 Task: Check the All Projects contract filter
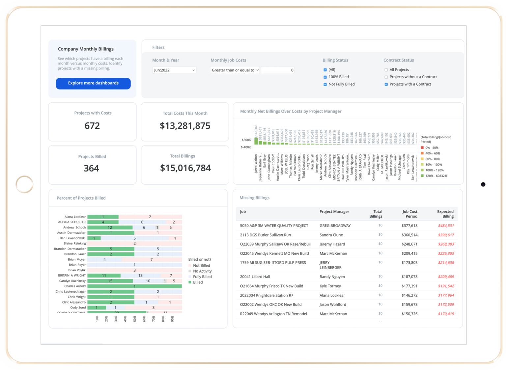(x=386, y=69)
